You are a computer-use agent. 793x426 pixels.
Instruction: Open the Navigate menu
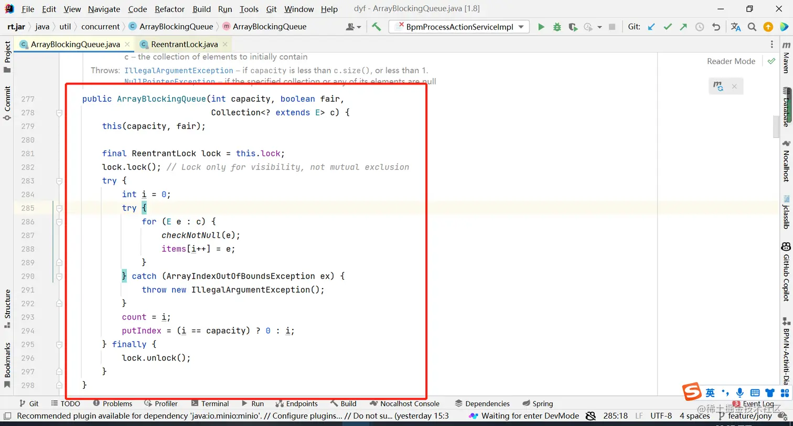click(x=104, y=9)
